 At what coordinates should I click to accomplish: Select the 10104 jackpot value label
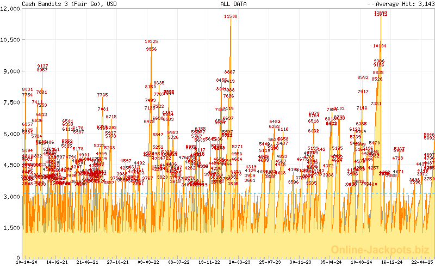click(380, 46)
